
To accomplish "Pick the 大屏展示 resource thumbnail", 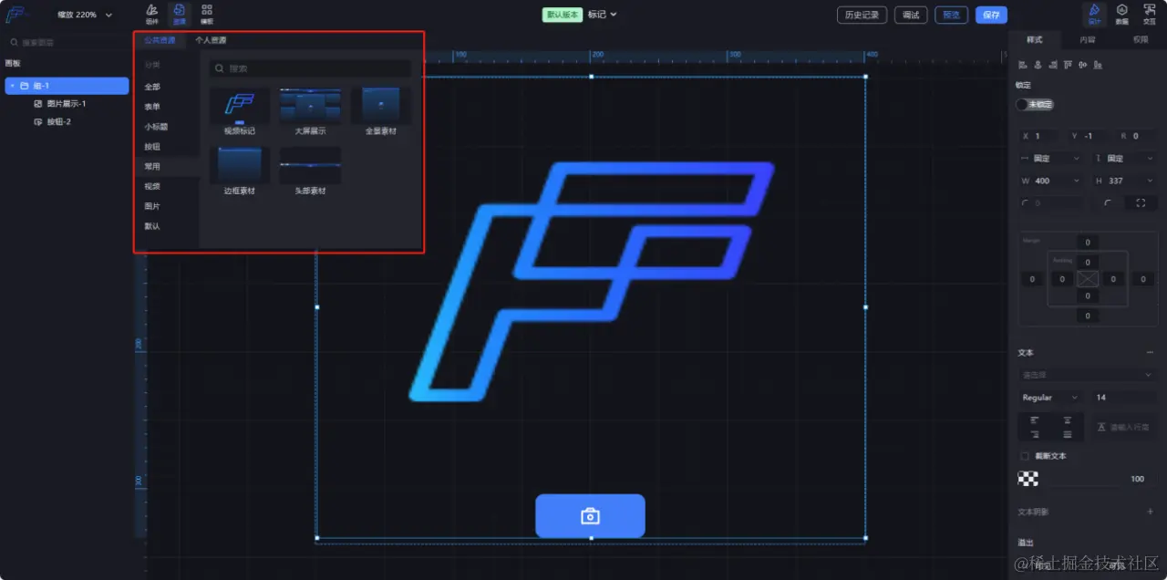I will 310,106.
